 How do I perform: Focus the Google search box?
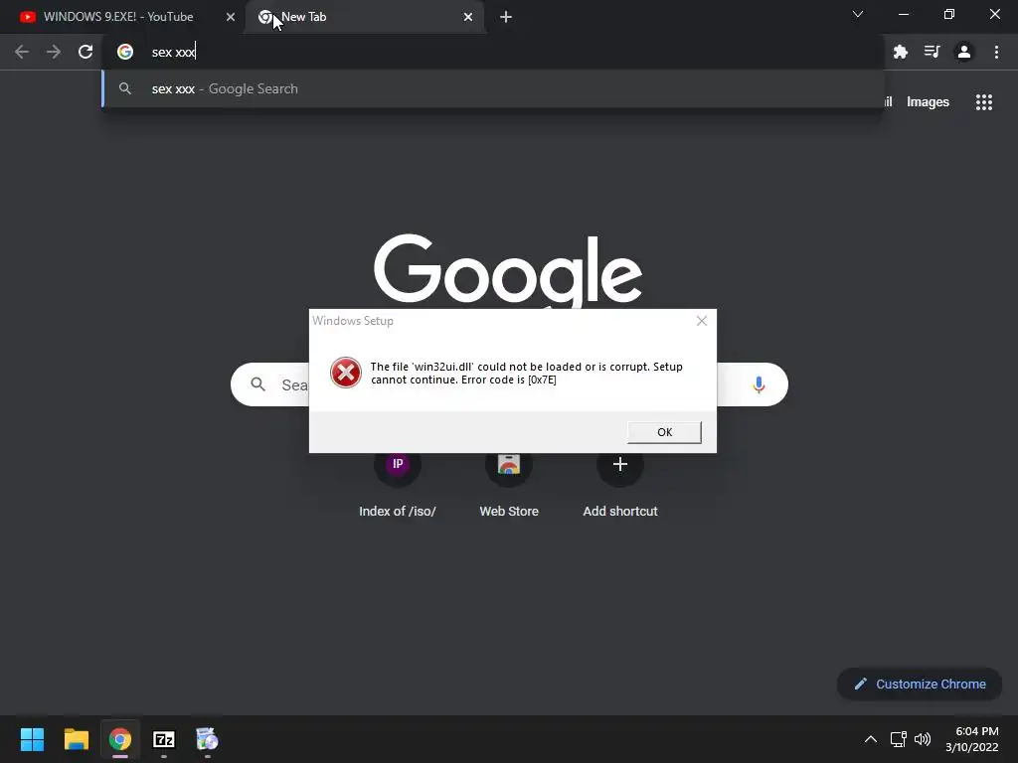tap(509, 384)
